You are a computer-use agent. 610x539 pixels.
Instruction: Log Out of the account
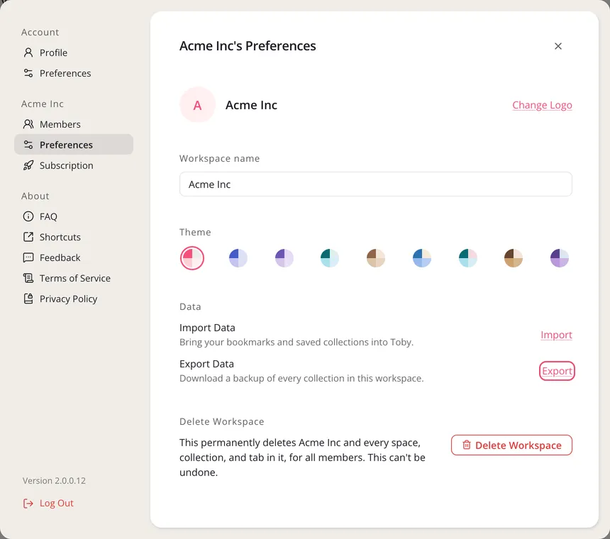pyautogui.click(x=57, y=504)
